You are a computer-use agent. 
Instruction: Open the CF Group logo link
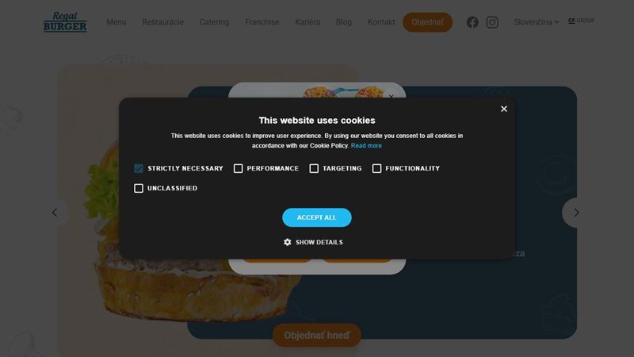(582, 21)
